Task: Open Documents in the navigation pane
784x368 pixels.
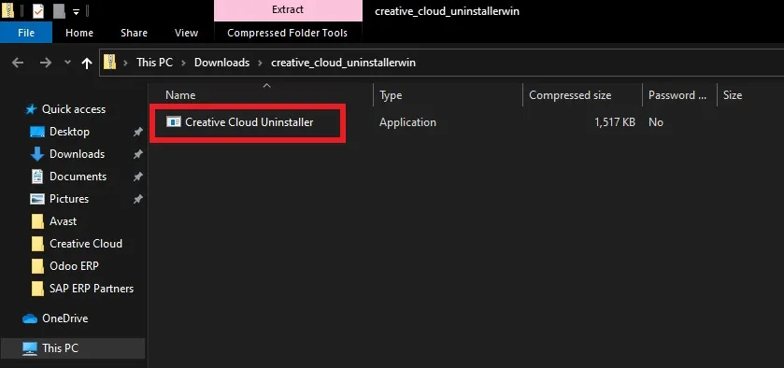Action: (x=78, y=177)
